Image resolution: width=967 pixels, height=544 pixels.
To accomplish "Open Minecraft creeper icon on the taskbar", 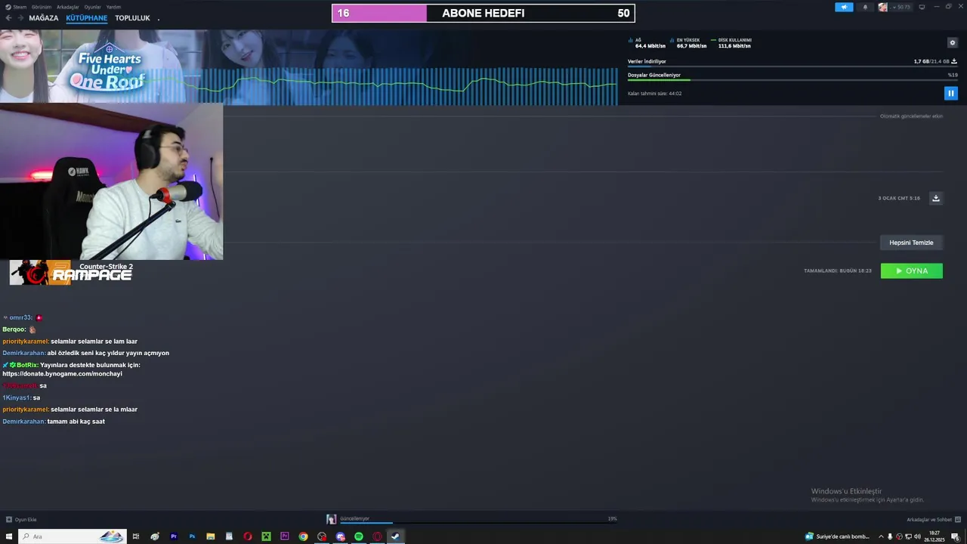I will [x=266, y=536].
